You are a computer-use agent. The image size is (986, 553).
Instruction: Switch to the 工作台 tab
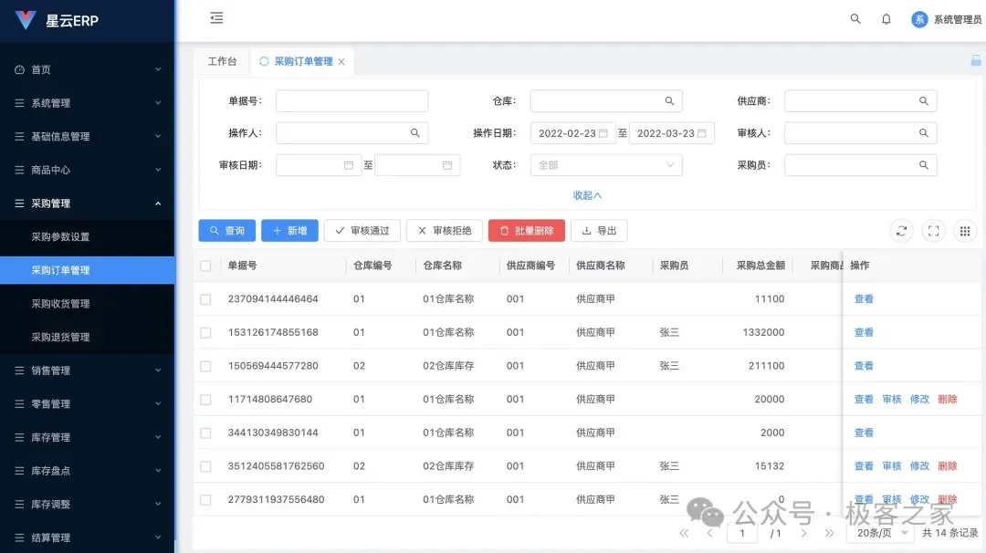pos(222,61)
